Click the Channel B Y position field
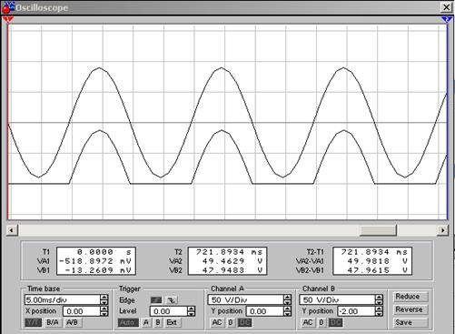The width and height of the screenshot is (455, 334). 355,311
